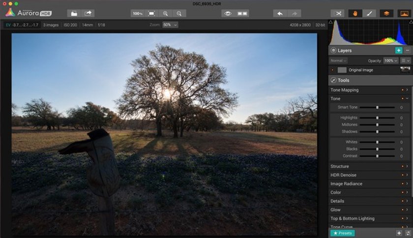Open the Zoom 50% dropdown
This screenshot has width=413, height=238.
(170, 25)
